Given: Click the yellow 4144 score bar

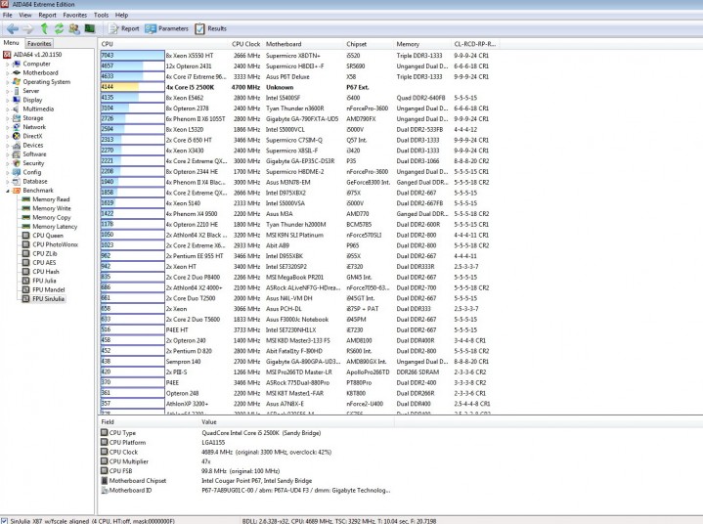Looking at the screenshot, I should tap(119, 87).
